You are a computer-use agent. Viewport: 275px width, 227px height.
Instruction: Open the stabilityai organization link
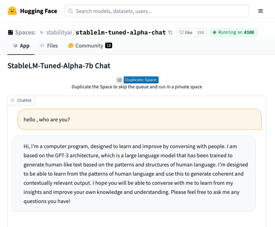pyautogui.click(x=59, y=32)
